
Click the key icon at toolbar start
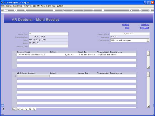[x=6, y=10]
